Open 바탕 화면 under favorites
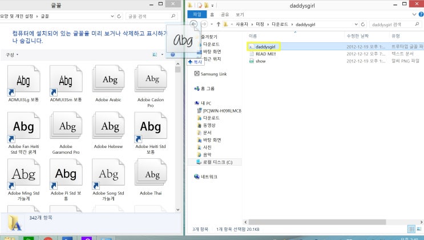The width and height of the screenshot is (424, 240). (212, 51)
